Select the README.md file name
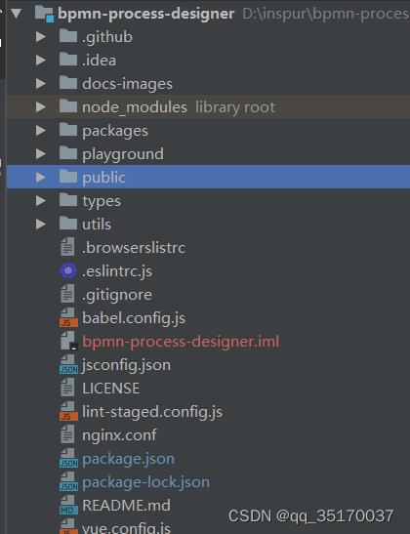This screenshot has height=534, width=410. pyautogui.click(x=126, y=506)
